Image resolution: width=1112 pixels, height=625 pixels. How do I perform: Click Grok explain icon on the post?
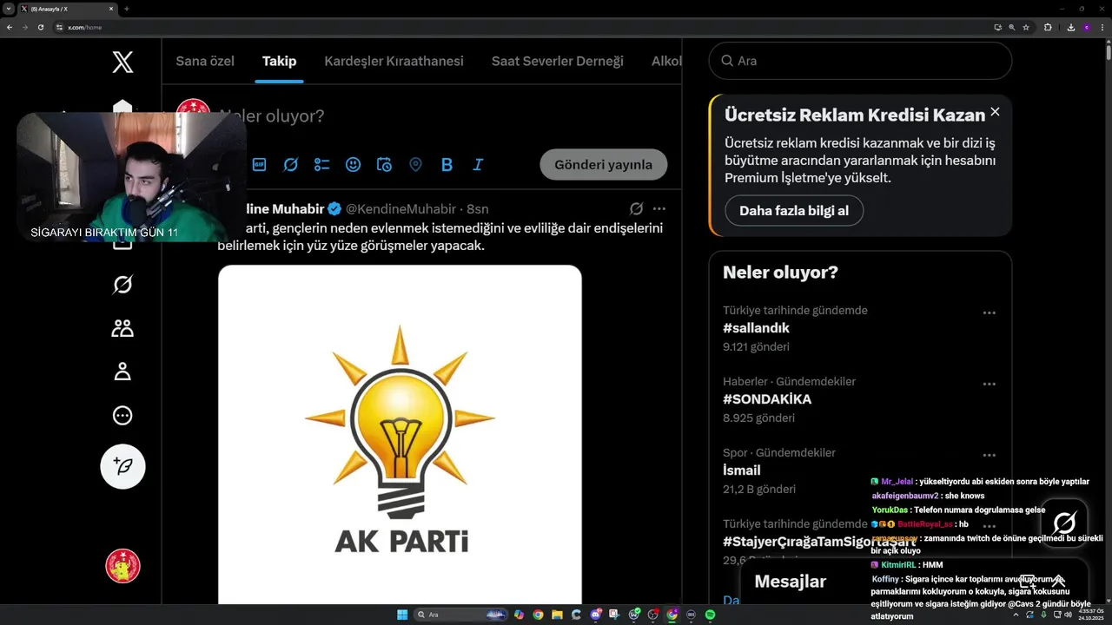tap(636, 208)
